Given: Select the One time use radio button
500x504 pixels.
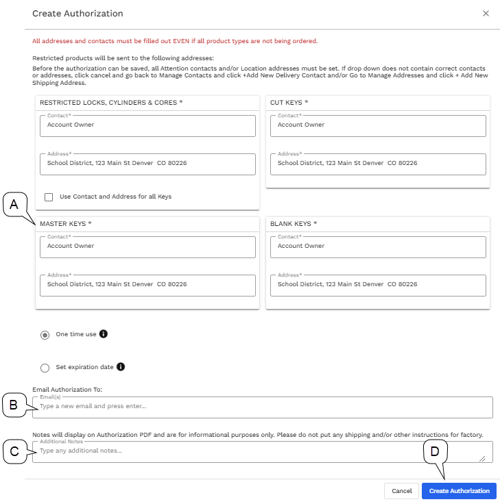Looking at the screenshot, I should [x=45, y=336].
